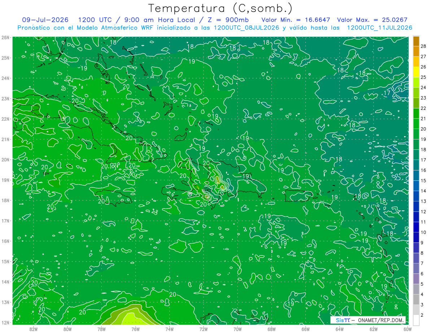Click the "22N" latitude axis label
The height and width of the screenshot is (334, 433).
pyautogui.click(x=5, y=119)
